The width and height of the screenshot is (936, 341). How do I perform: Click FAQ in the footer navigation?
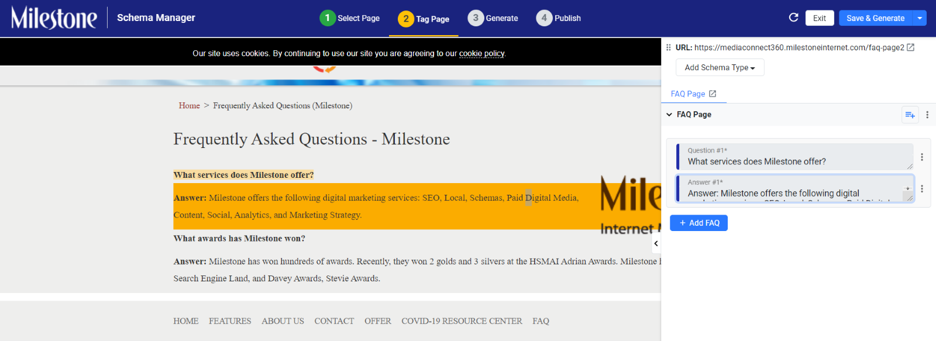click(541, 321)
